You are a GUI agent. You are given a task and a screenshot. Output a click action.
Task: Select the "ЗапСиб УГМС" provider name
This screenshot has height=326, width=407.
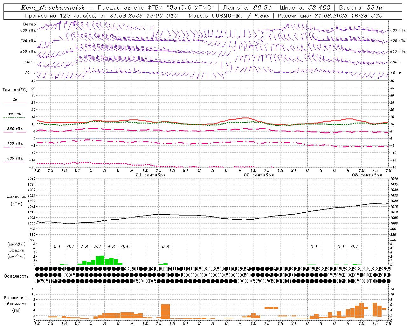[191, 8]
